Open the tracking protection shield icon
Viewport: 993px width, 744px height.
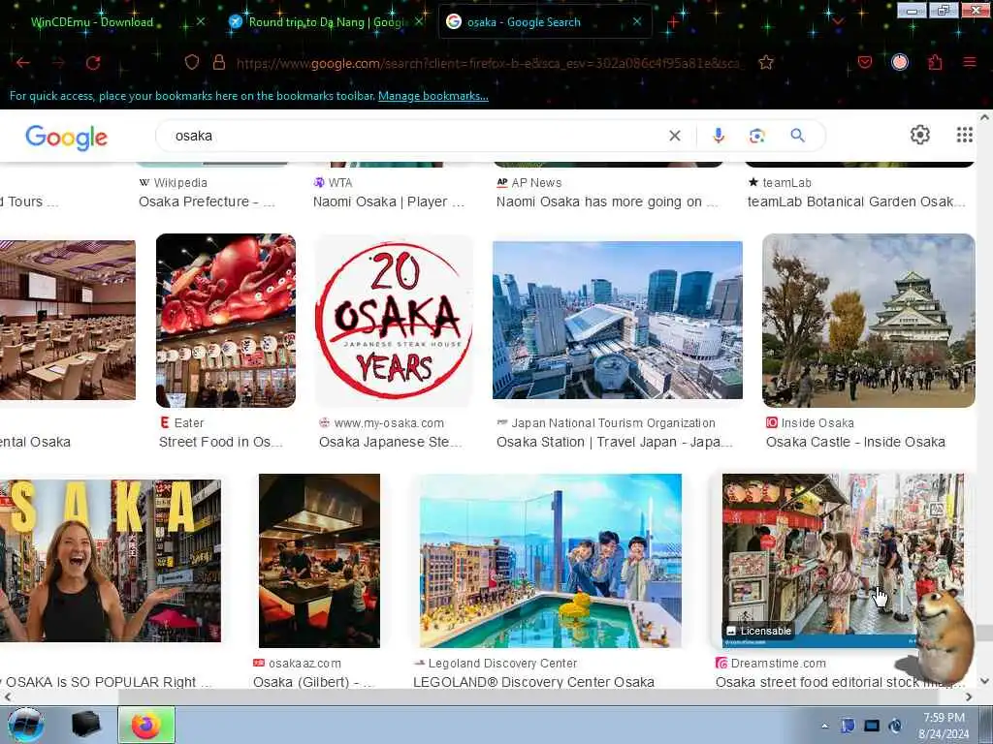pos(192,62)
